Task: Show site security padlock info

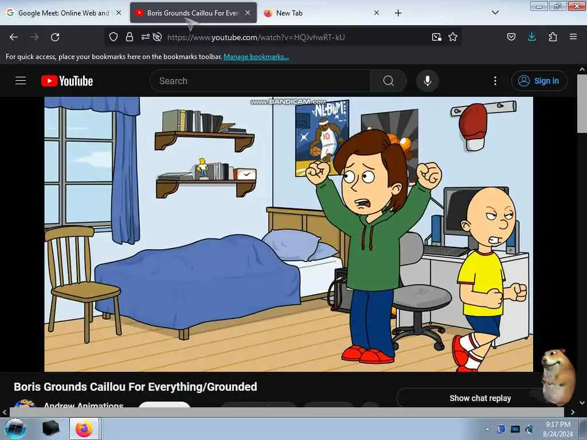Action: point(130,37)
